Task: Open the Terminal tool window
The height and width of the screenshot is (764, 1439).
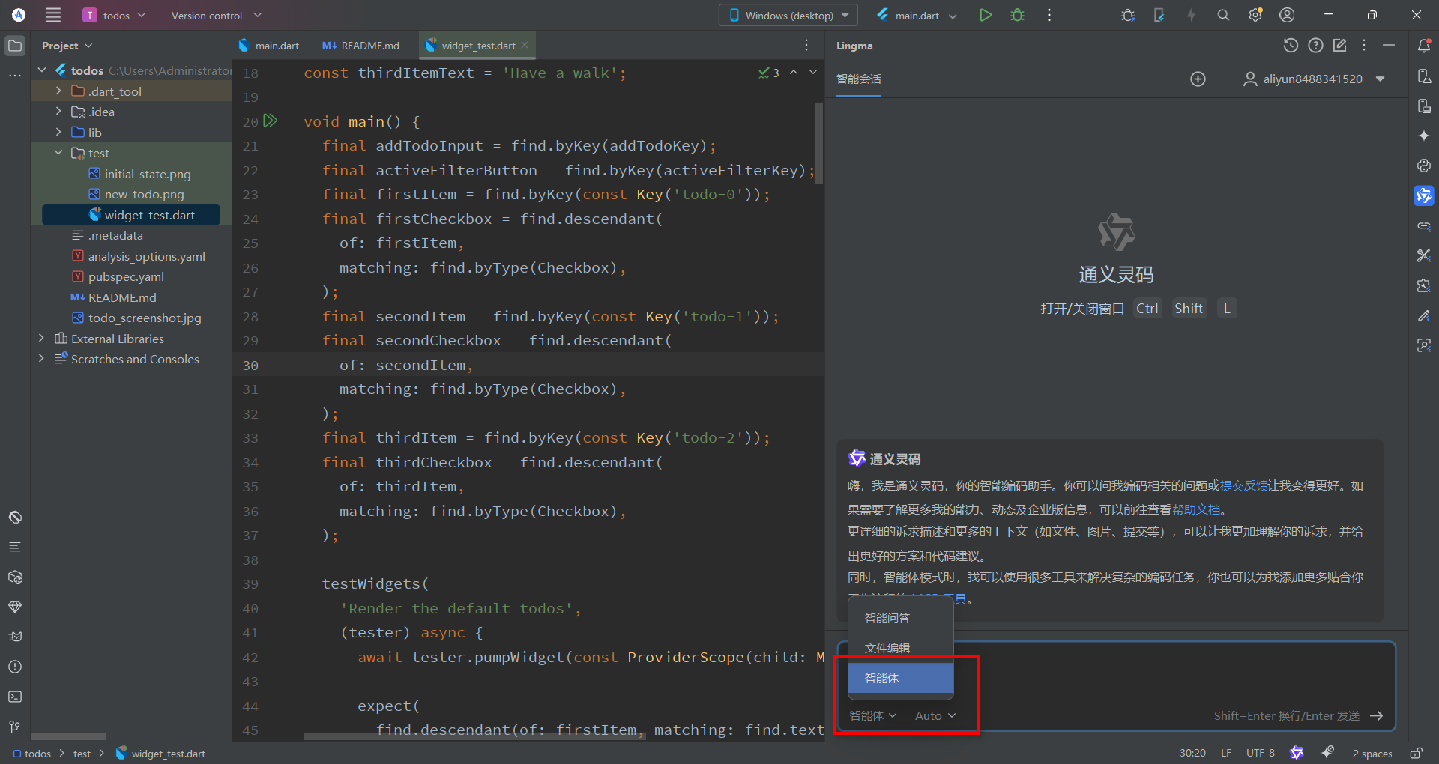Action: click(x=15, y=697)
